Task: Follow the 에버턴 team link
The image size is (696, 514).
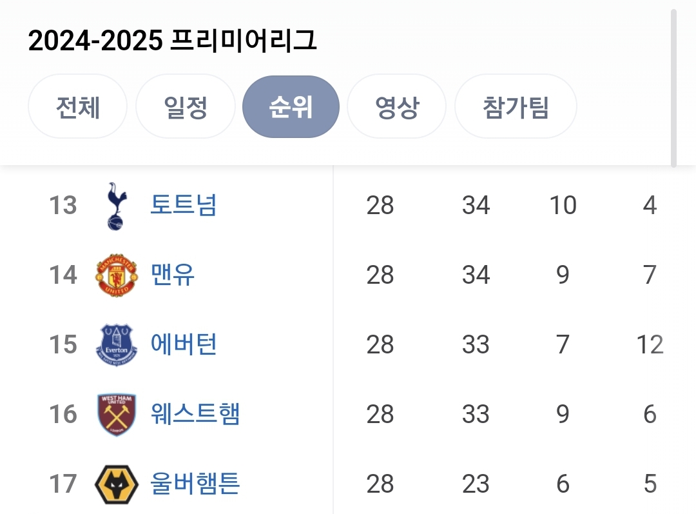Action: pos(184,345)
